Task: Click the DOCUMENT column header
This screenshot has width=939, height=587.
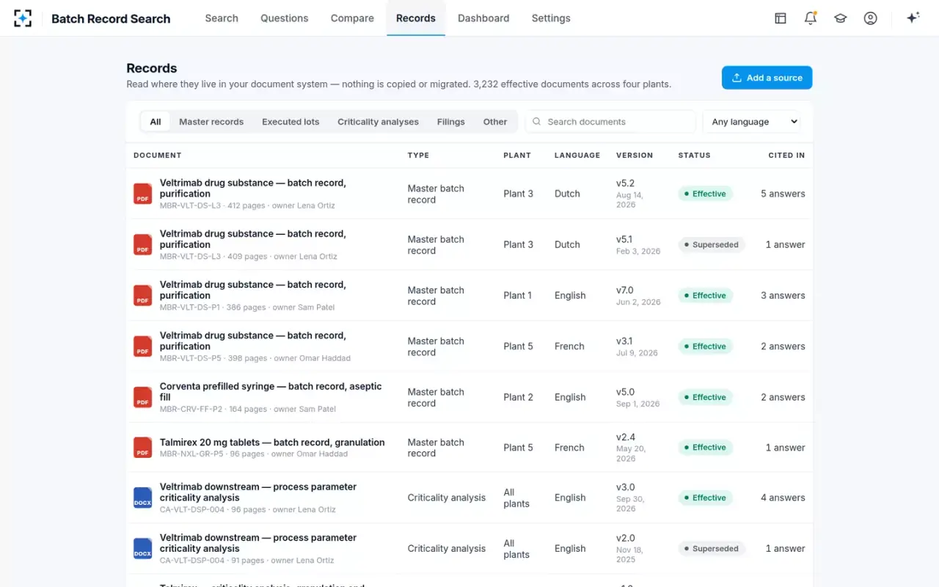Action: pos(158,156)
